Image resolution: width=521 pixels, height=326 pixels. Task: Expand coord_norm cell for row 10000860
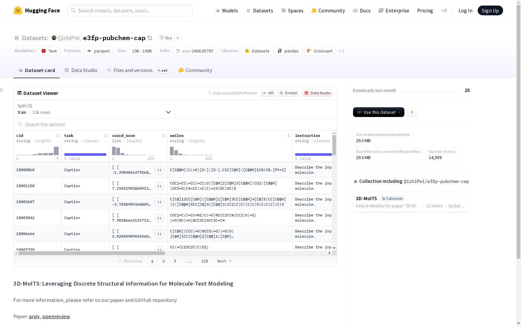click(160, 170)
